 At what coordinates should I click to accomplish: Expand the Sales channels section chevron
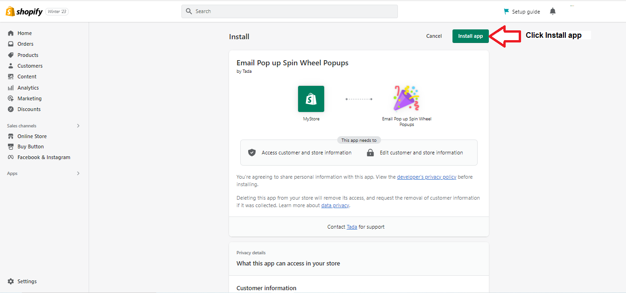[78, 126]
